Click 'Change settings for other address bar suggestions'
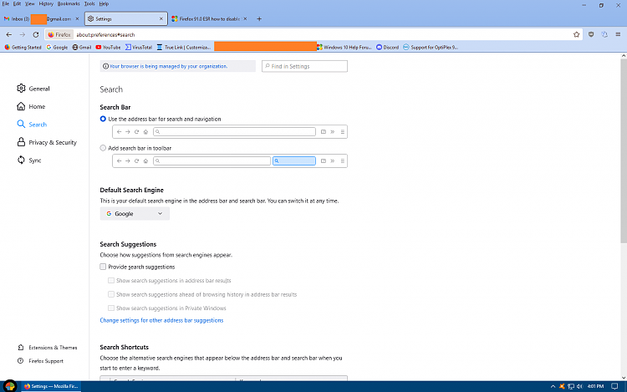The height and width of the screenshot is (392, 627). tap(161, 320)
